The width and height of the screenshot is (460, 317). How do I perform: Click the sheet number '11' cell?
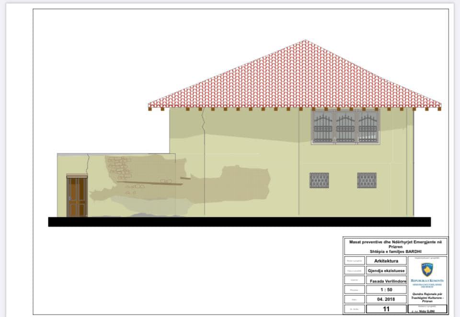tap(386, 309)
